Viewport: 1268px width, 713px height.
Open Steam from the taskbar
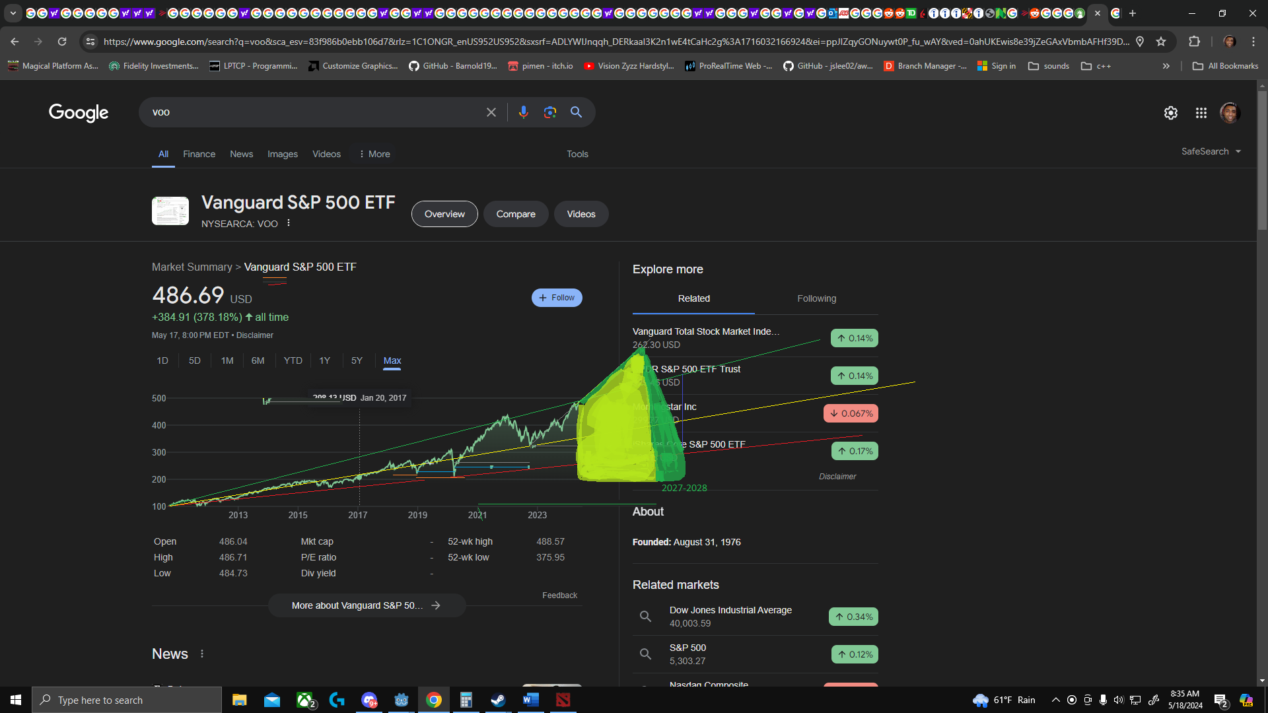[498, 700]
